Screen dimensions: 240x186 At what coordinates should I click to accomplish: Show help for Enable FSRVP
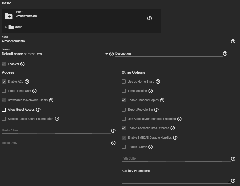tap(150, 147)
